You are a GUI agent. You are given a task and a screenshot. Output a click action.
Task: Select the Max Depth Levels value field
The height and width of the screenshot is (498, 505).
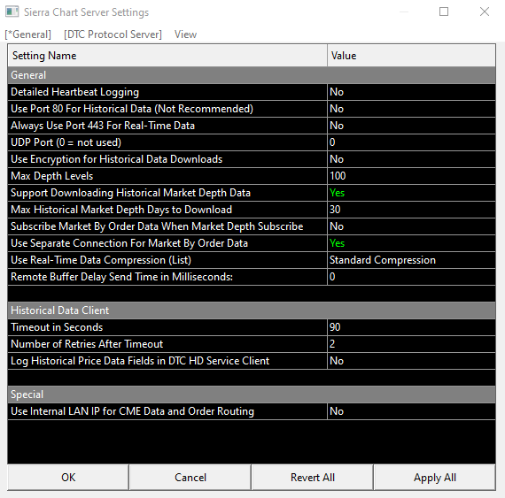point(411,176)
